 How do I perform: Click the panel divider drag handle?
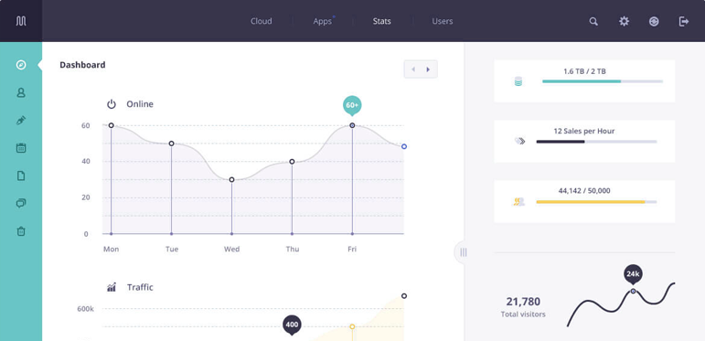tap(463, 252)
